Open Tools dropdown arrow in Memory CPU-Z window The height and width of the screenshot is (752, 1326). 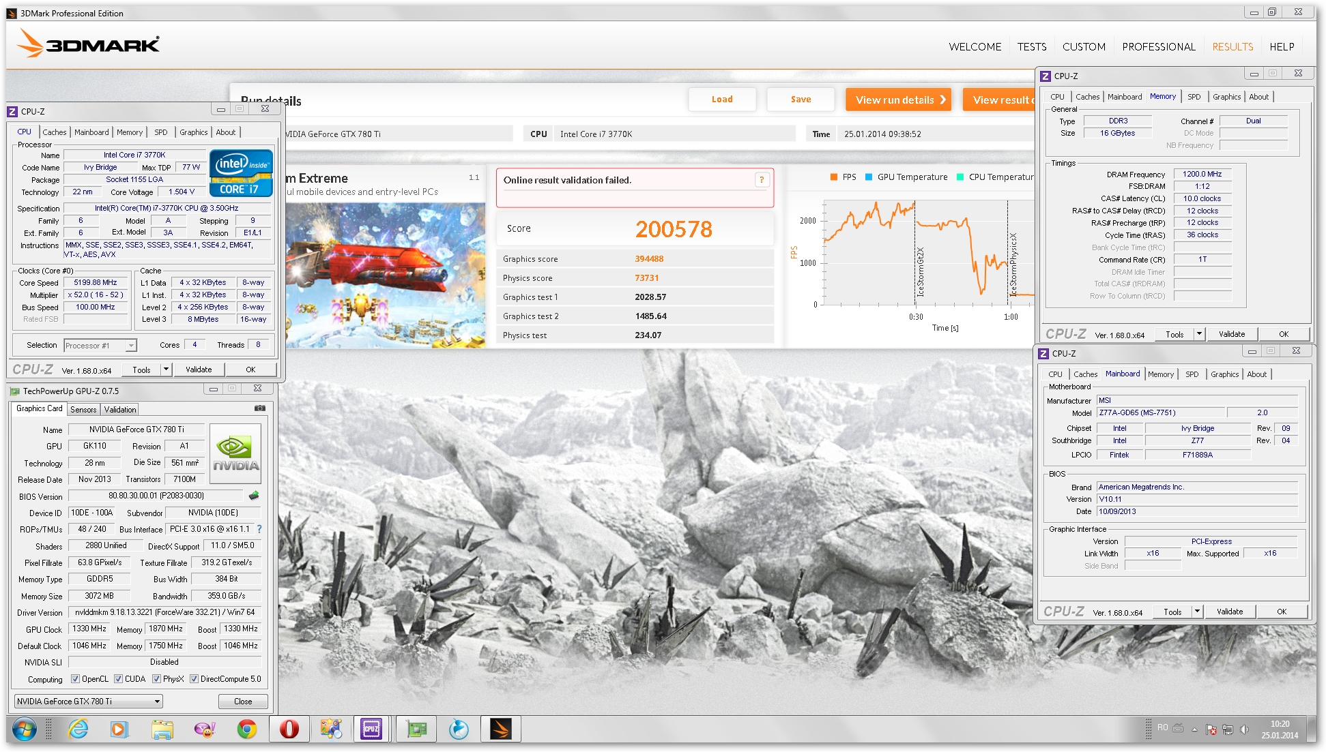tap(1199, 334)
